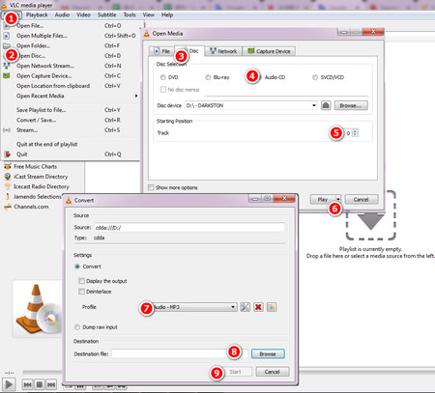Select Dump raw input radio button
This screenshot has width=435, height=393.
[x=77, y=327]
